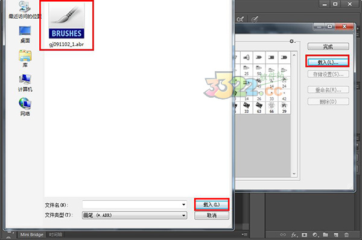
Task: Click the 载入(L)... button in the preset manager
Action: pyautogui.click(x=328, y=62)
